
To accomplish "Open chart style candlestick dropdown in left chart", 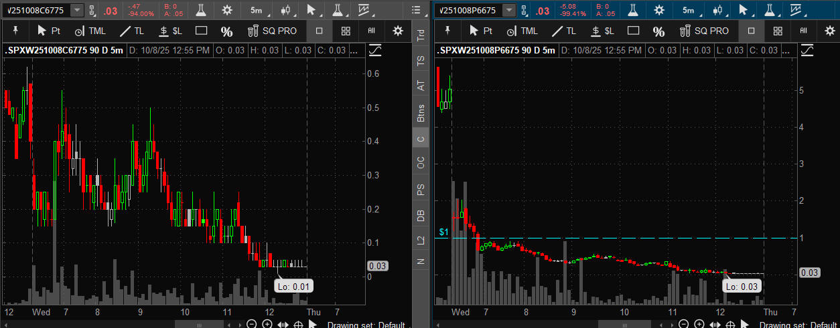I will coord(287,10).
